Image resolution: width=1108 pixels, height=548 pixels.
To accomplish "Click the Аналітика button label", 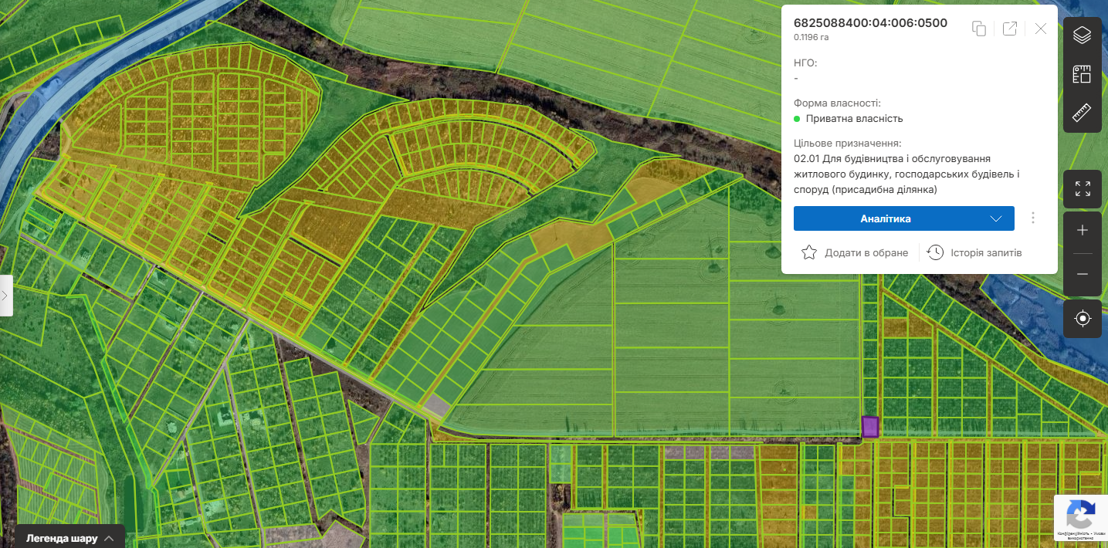I will (885, 218).
